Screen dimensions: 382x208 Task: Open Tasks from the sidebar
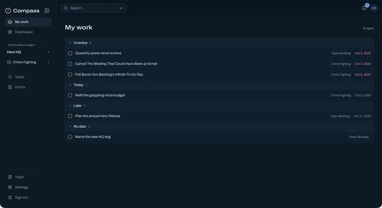tap(28, 77)
